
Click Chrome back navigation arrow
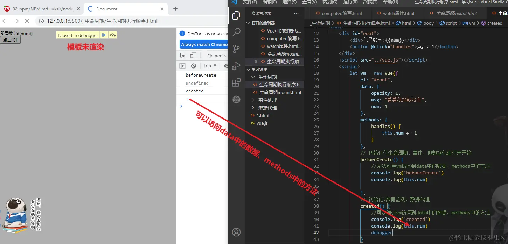pyautogui.click(x=5, y=21)
